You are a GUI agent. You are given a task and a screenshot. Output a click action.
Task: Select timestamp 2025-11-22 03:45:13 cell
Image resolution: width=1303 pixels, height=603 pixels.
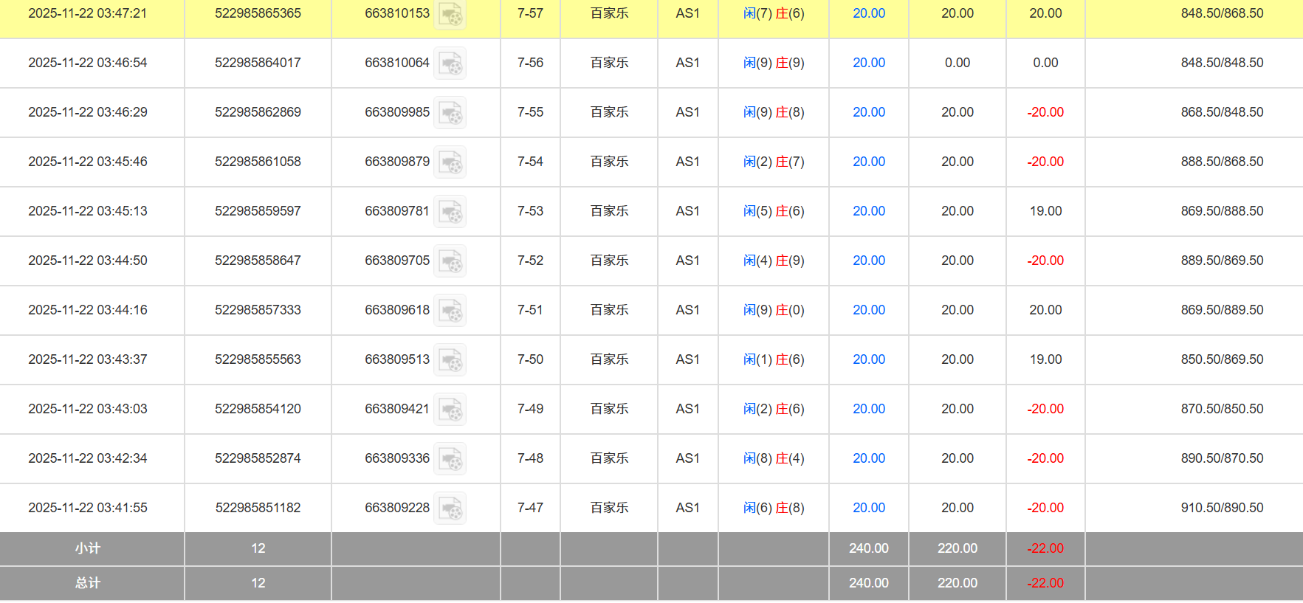point(88,211)
